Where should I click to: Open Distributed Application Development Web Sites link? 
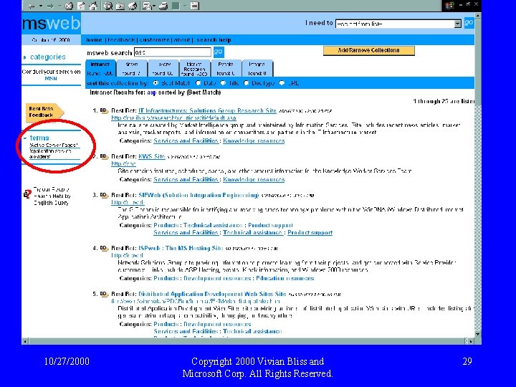click(212, 294)
